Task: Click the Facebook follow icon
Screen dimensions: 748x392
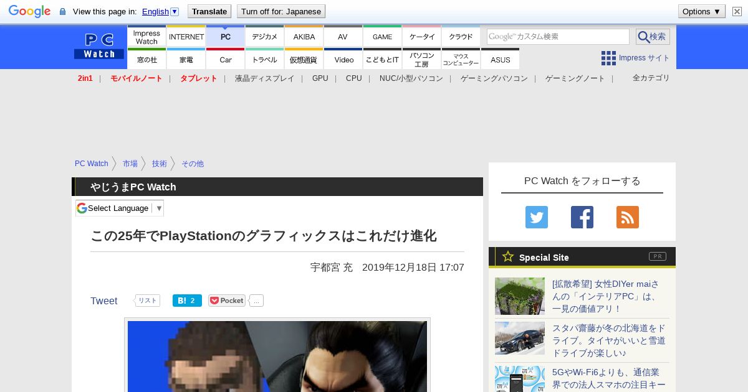Action: 582,217
